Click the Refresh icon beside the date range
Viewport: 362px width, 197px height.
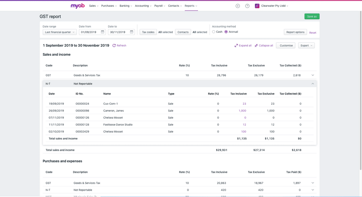pyautogui.click(x=114, y=46)
